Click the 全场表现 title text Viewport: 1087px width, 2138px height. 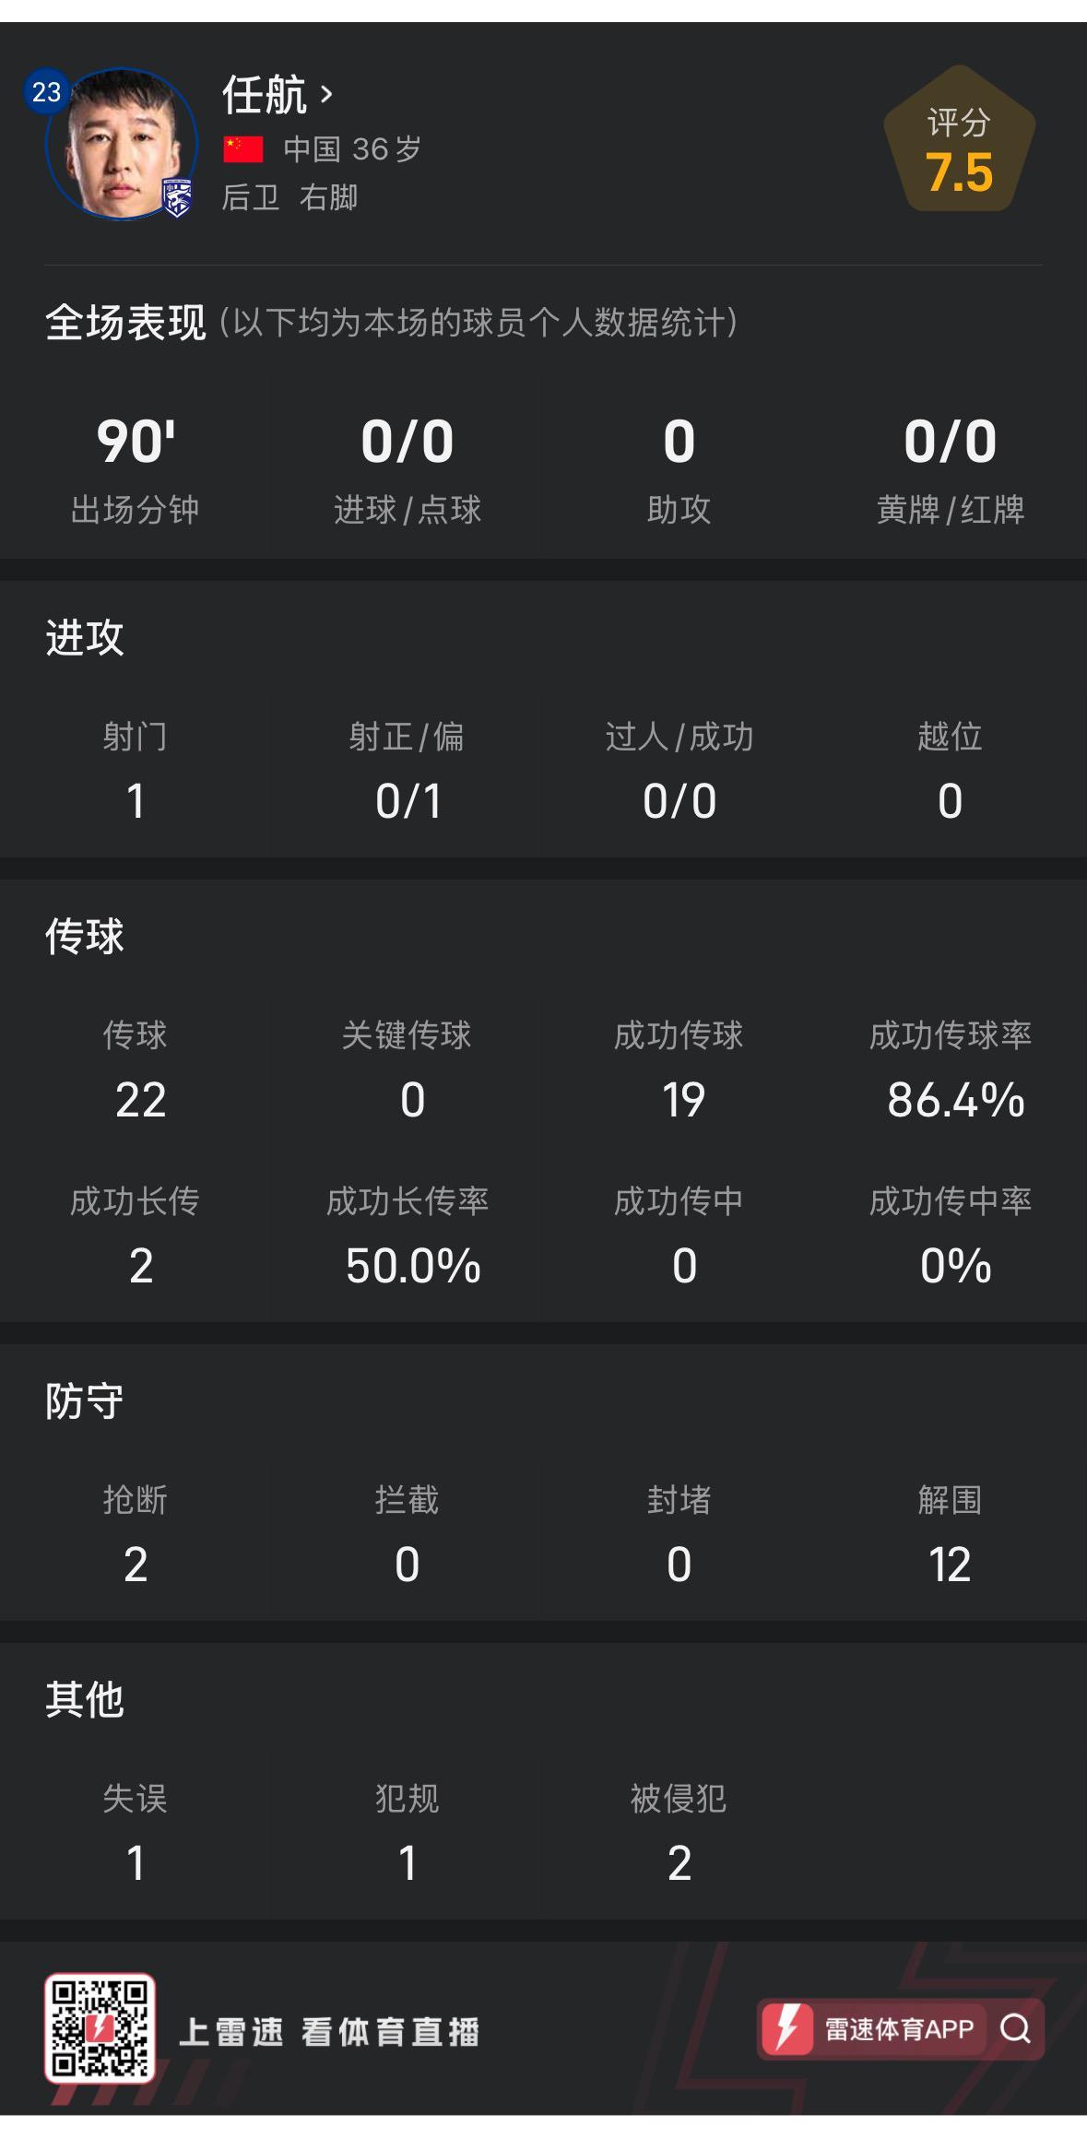[x=125, y=323]
